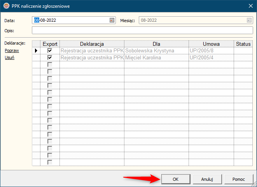Click the empty Status cell for Sobolewska Krystyna
This screenshot has height=187, width=257.
point(243,51)
